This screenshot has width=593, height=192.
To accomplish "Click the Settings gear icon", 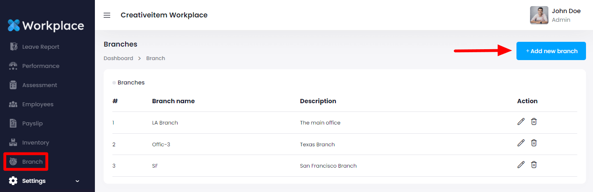I will 14,181.
